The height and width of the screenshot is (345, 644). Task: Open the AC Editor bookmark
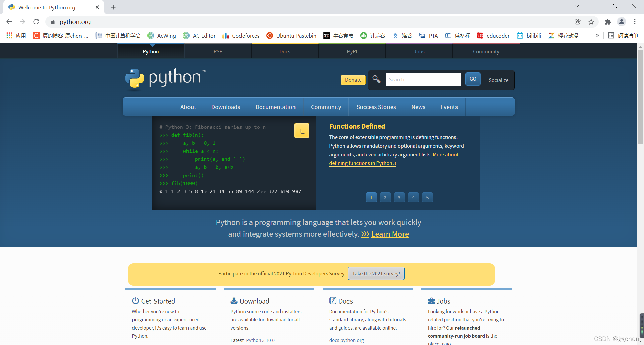tap(199, 36)
